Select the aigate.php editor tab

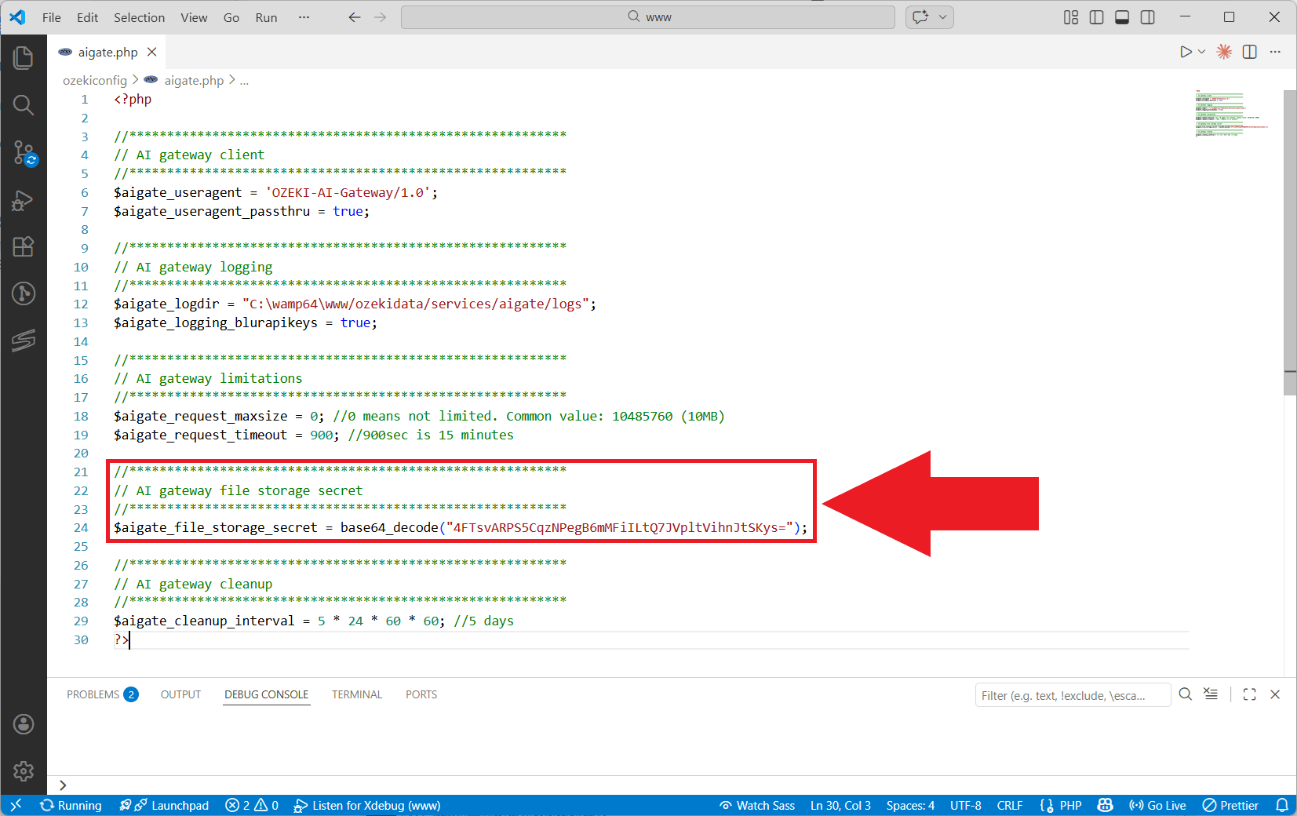[x=107, y=52]
